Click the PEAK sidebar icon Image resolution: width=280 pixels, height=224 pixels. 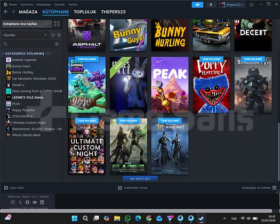click(x=9, y=104)
